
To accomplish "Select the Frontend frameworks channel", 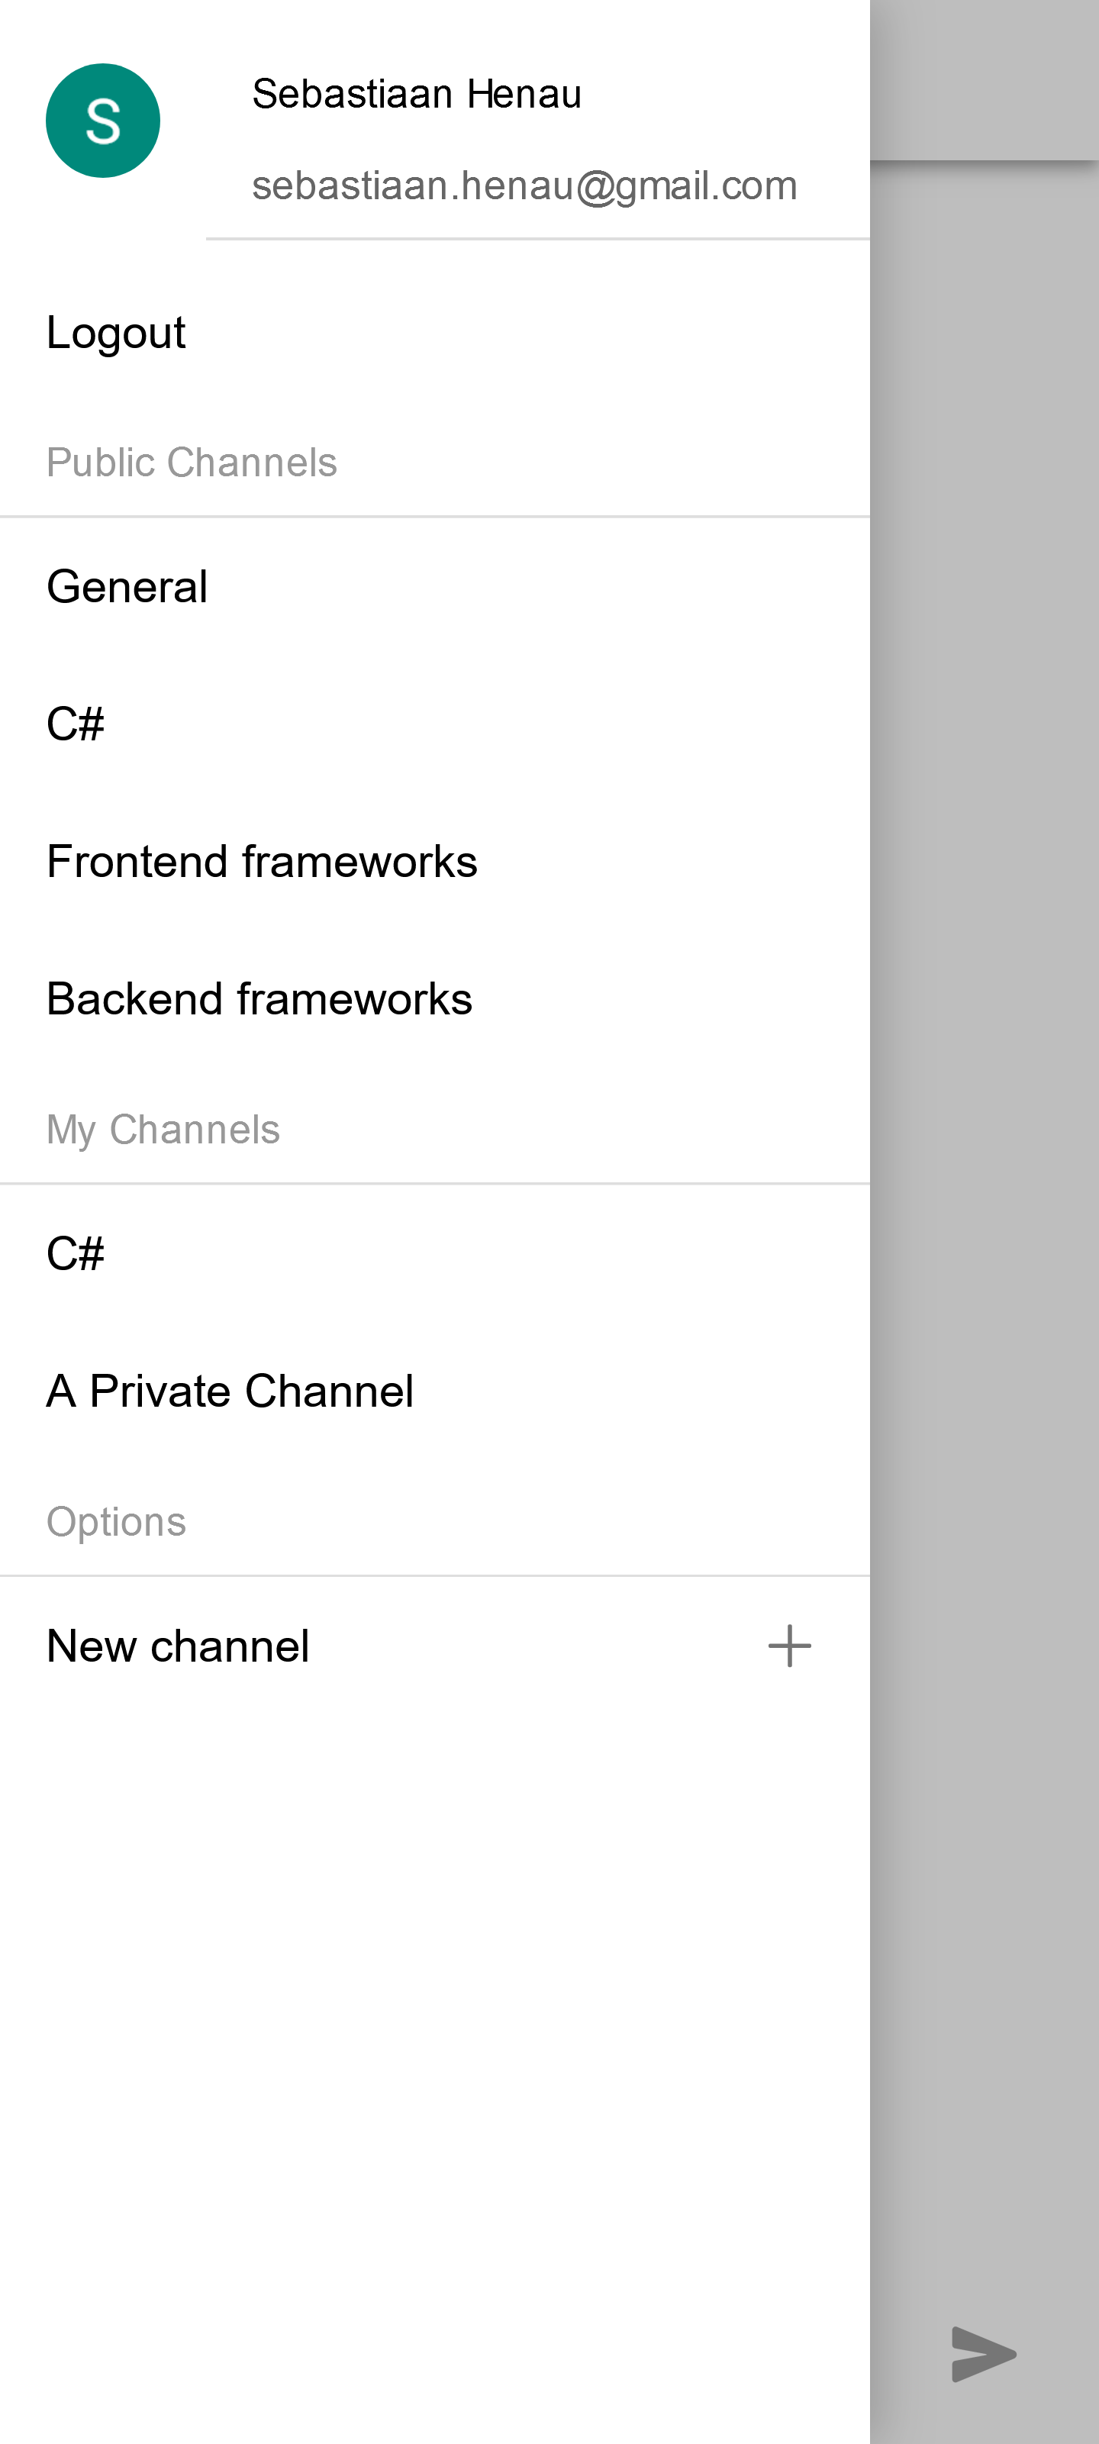I will click(x=262, y=862).
